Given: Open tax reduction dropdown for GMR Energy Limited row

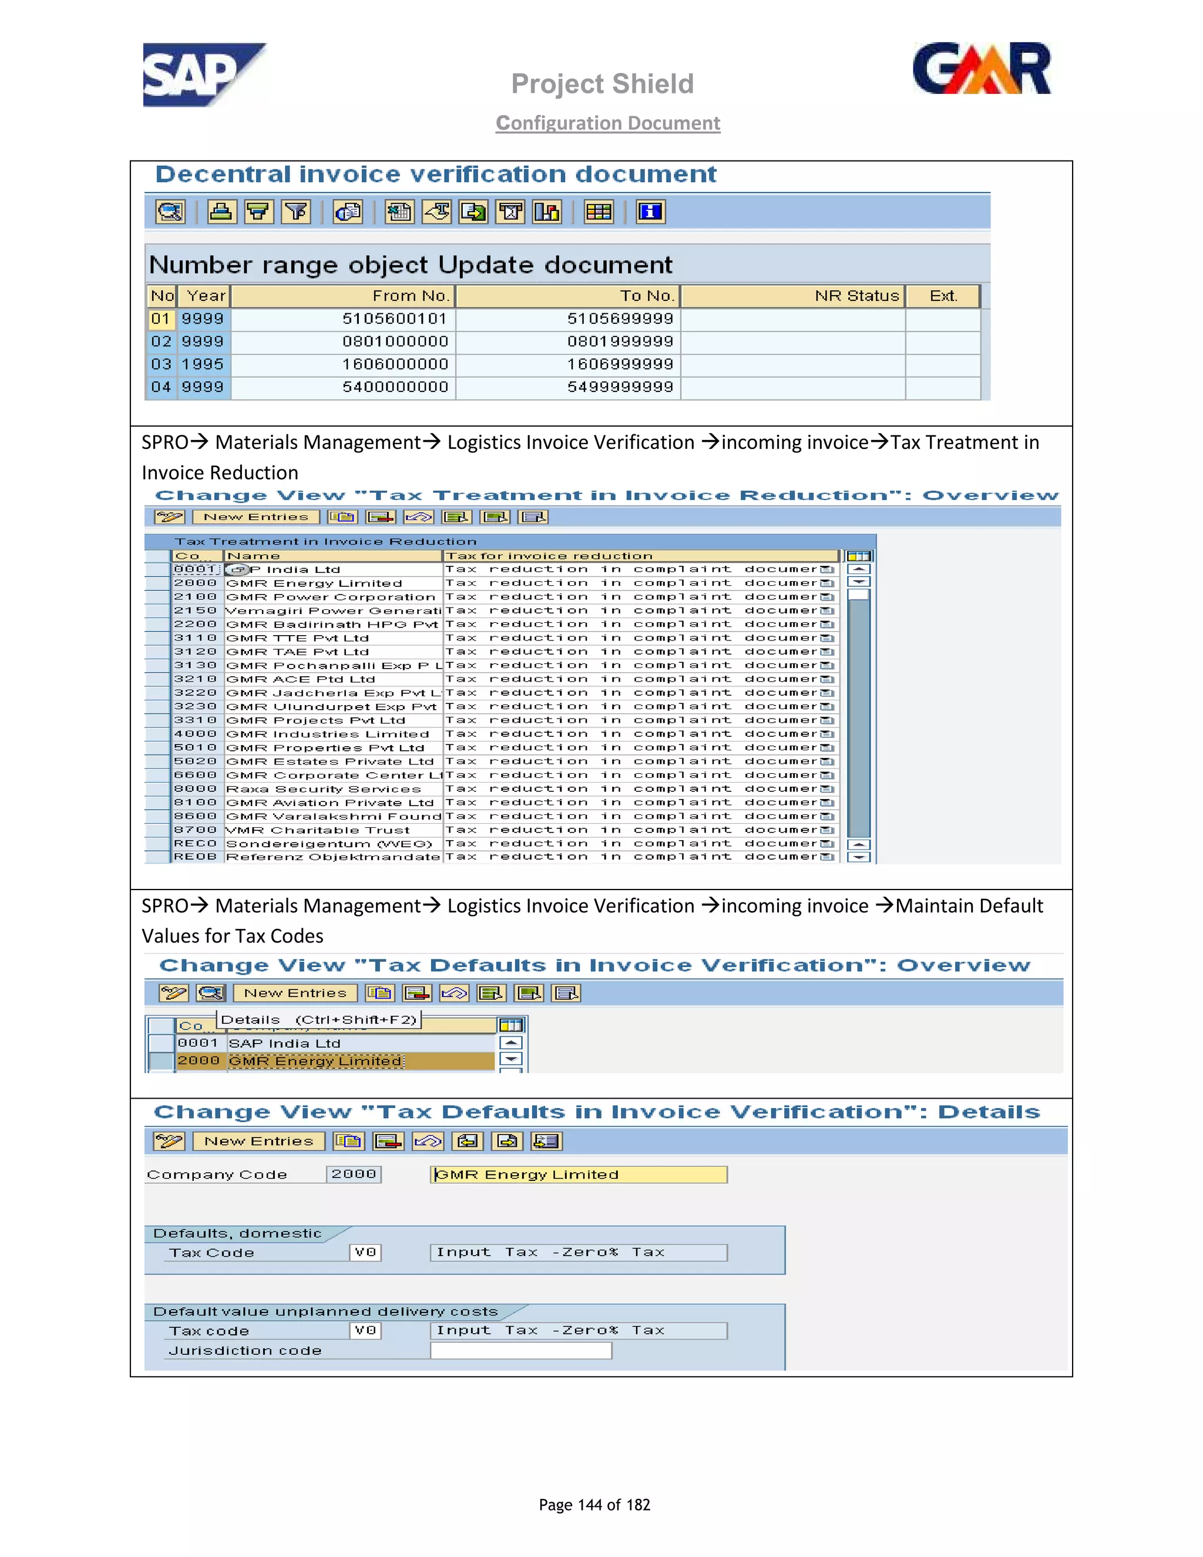Looking at the screenshot, I should [826, 583].
